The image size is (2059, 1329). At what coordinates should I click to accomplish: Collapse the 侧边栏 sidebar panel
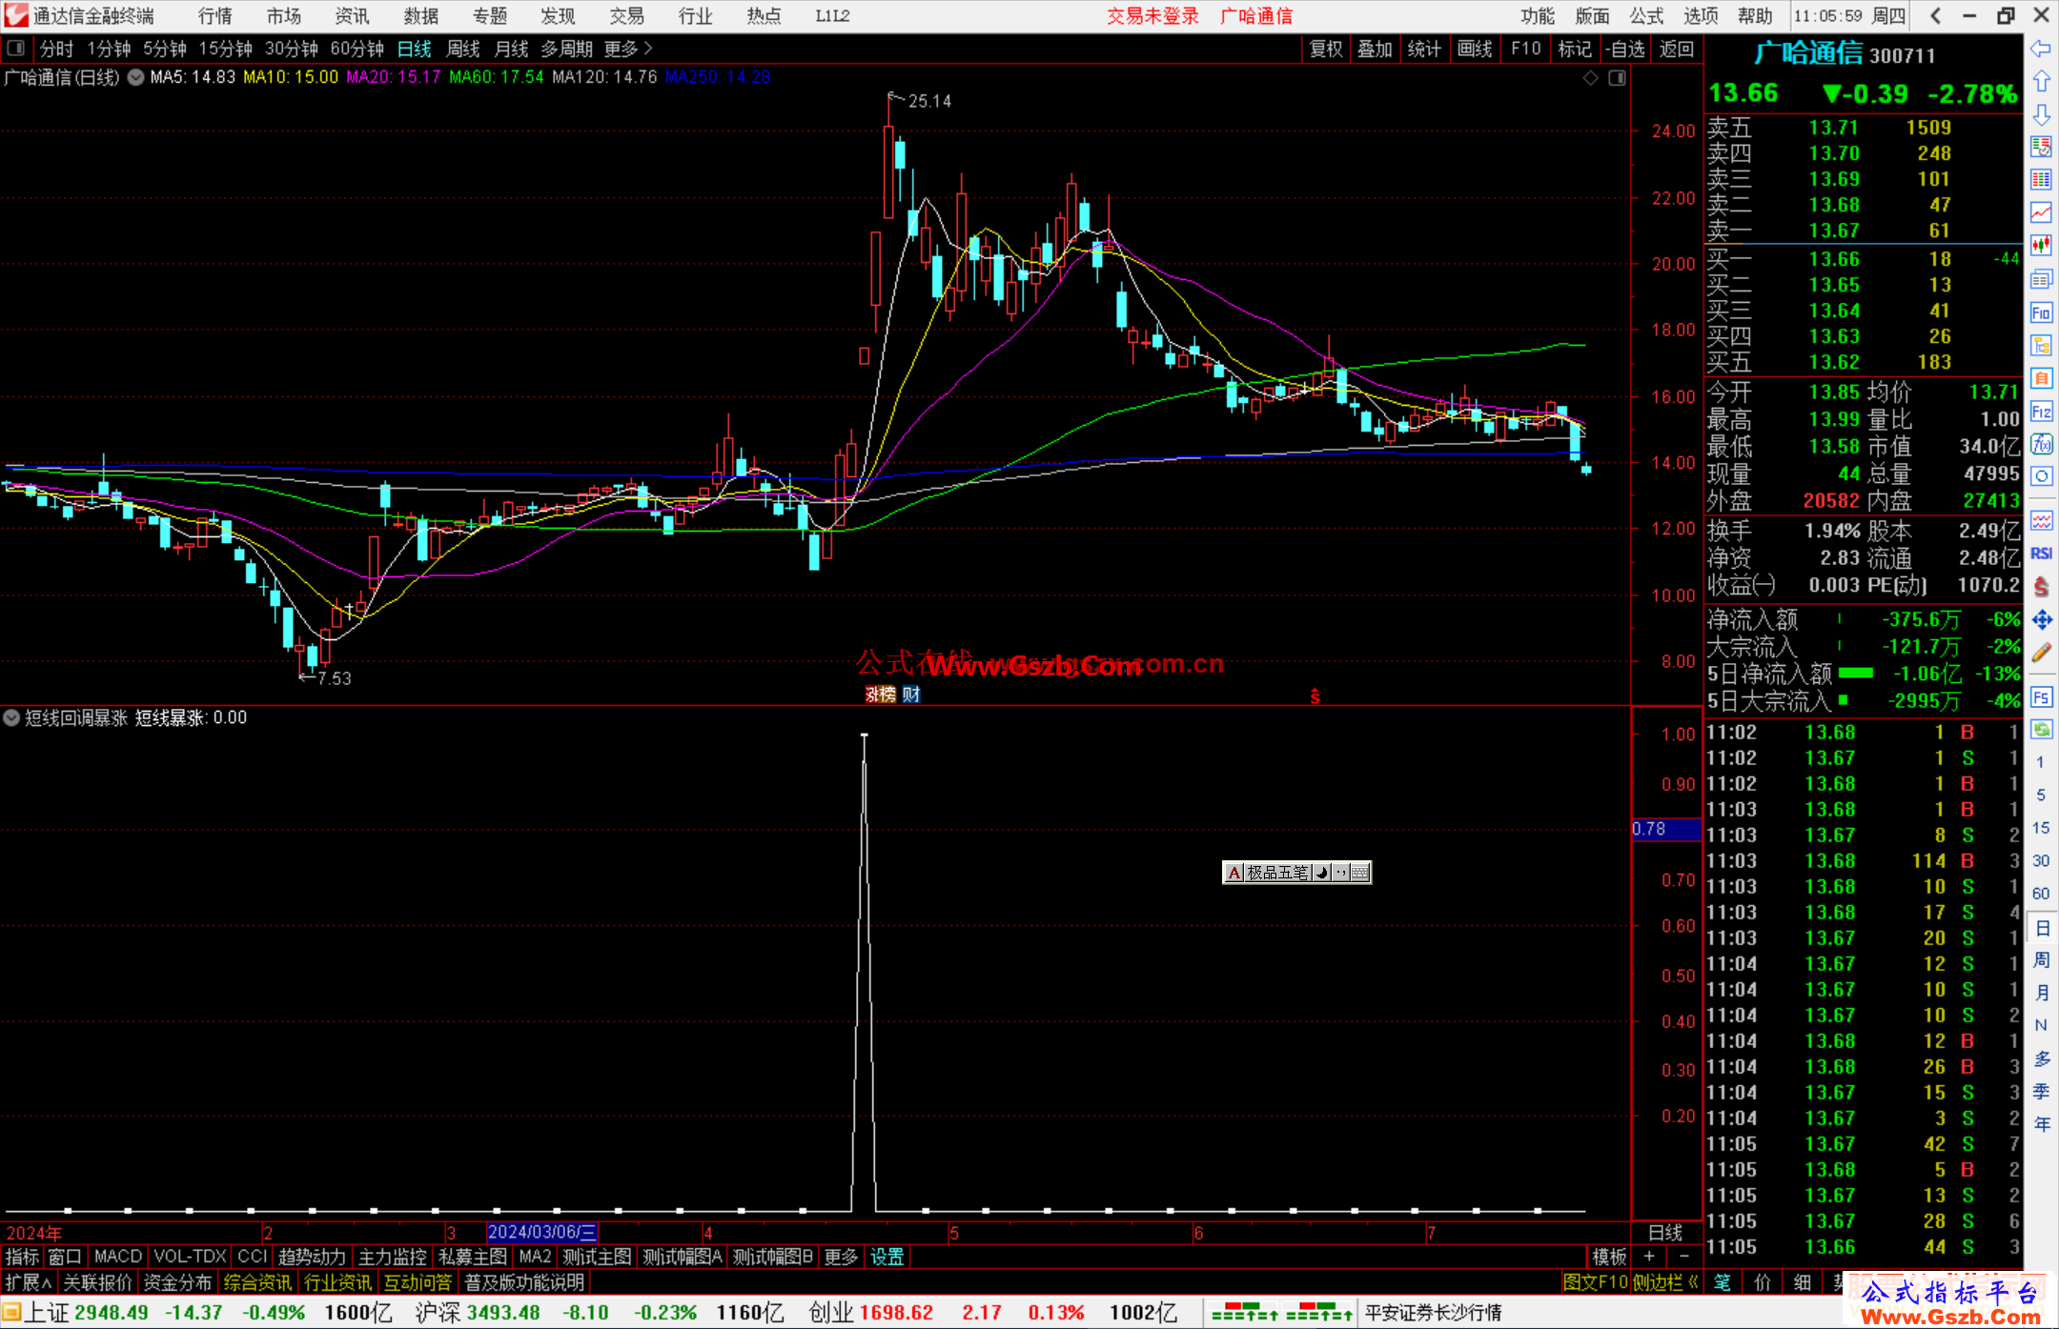pos(1667,1282)
